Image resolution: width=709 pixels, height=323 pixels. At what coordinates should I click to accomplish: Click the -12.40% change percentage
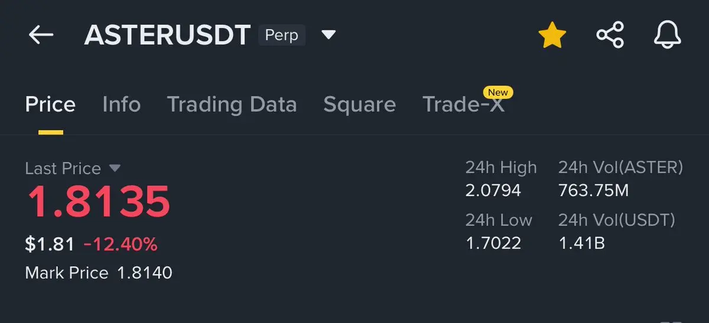pyautogui.click(x=121, y=244)
